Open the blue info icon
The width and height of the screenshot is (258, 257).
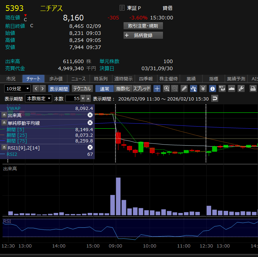[x=212, y=88]
